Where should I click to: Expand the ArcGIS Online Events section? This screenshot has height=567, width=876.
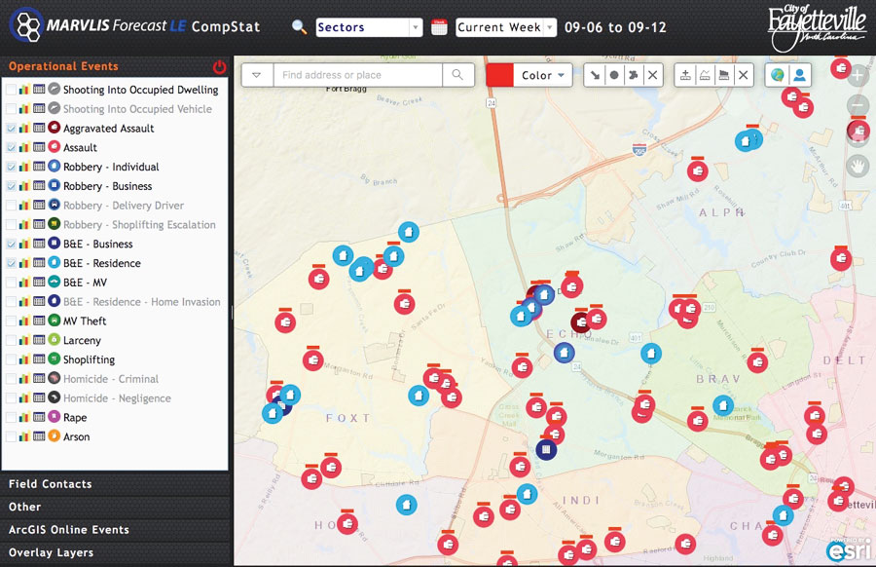pos(116,530)
